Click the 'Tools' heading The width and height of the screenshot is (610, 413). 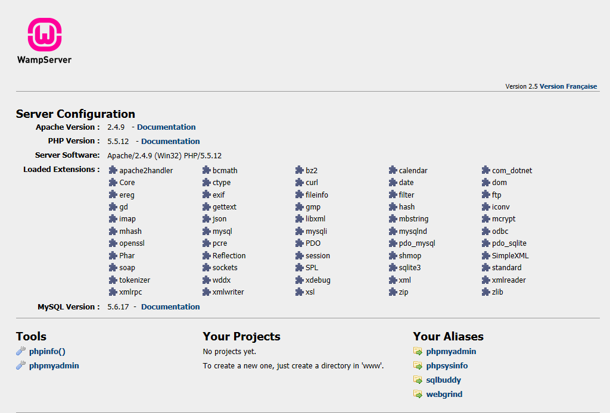point(31,336)
